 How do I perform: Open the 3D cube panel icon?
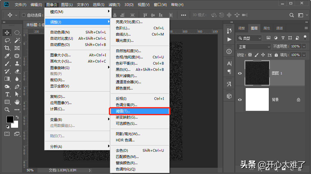coord(229,96)
